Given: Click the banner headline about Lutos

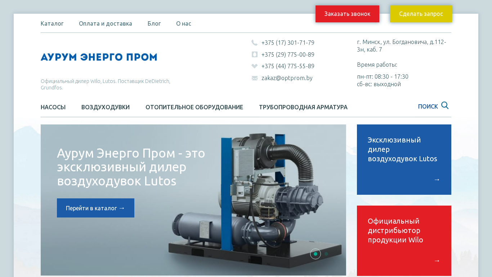Looking at the screenshot, I should pyautogui.click(x=131, y=167).
